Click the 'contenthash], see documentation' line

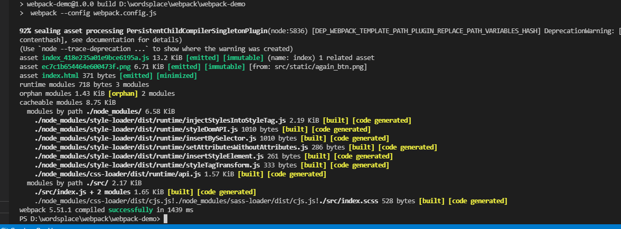coord(101,40)
